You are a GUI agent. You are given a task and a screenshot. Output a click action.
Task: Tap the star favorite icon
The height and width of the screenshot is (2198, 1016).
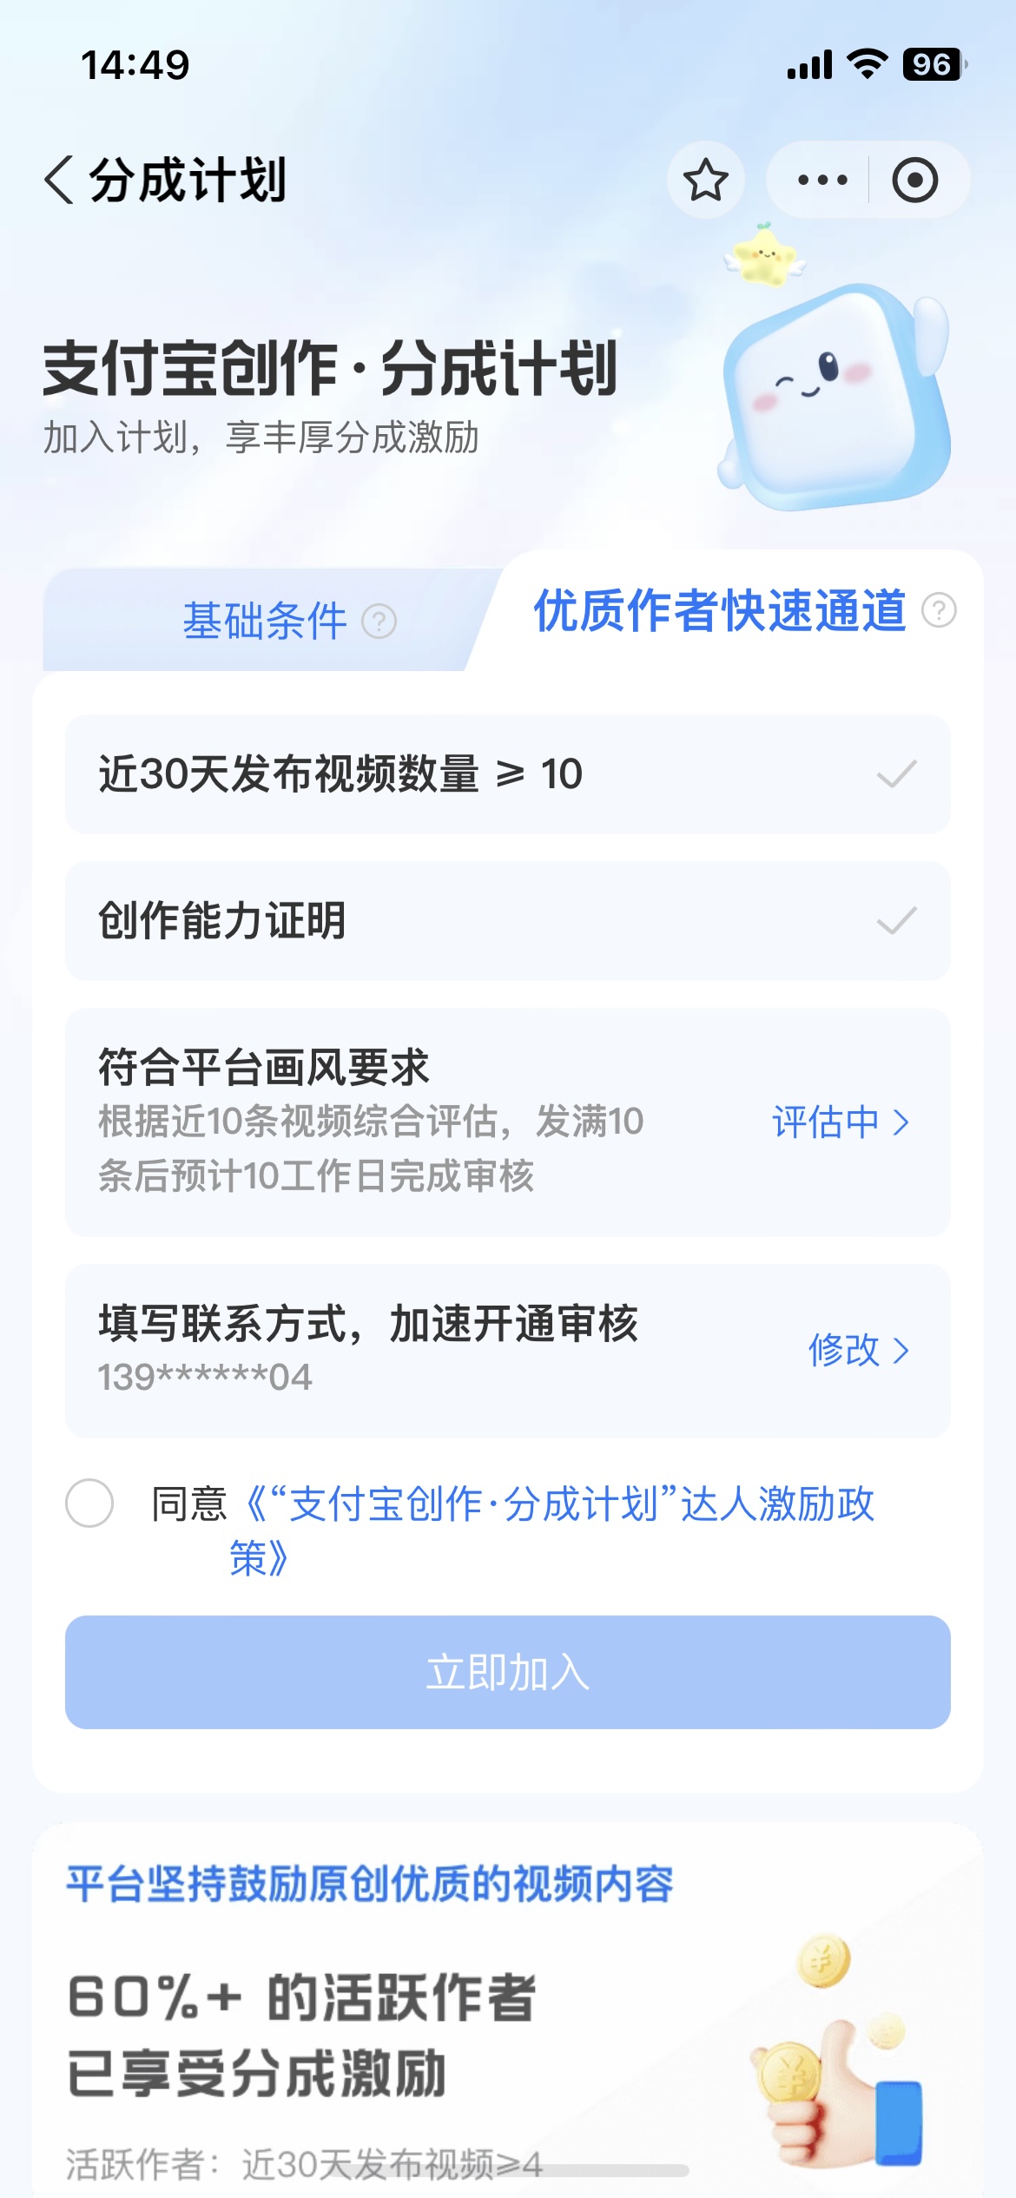(705, 181)
